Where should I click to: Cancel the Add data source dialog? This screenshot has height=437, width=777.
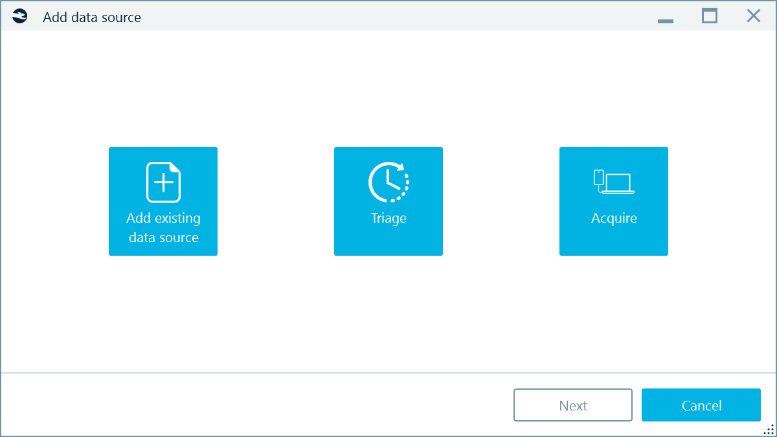(701, 405)
